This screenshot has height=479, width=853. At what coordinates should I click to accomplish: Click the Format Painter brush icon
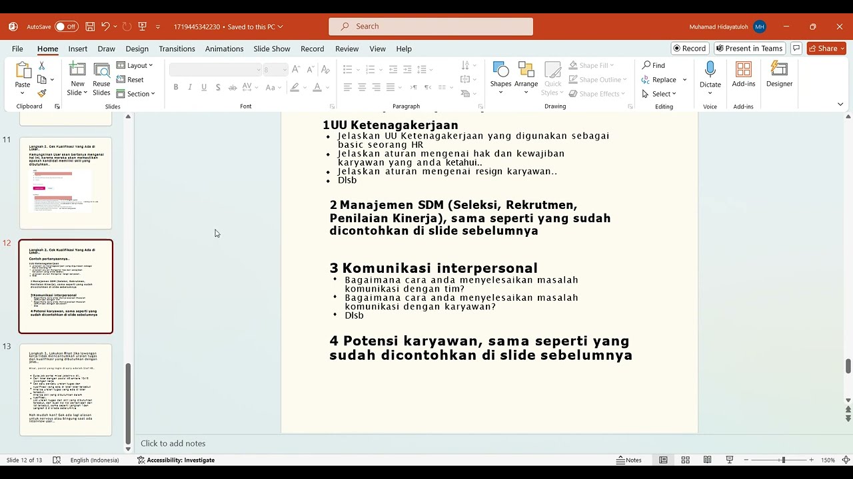[41, 94]
